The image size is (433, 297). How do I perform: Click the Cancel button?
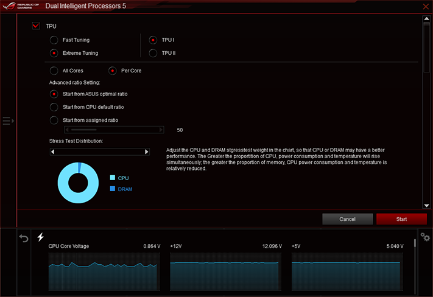tap(347, 219)
